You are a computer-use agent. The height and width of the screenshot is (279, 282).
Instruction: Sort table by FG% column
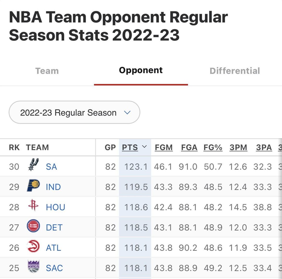click(x=213, y=147)
